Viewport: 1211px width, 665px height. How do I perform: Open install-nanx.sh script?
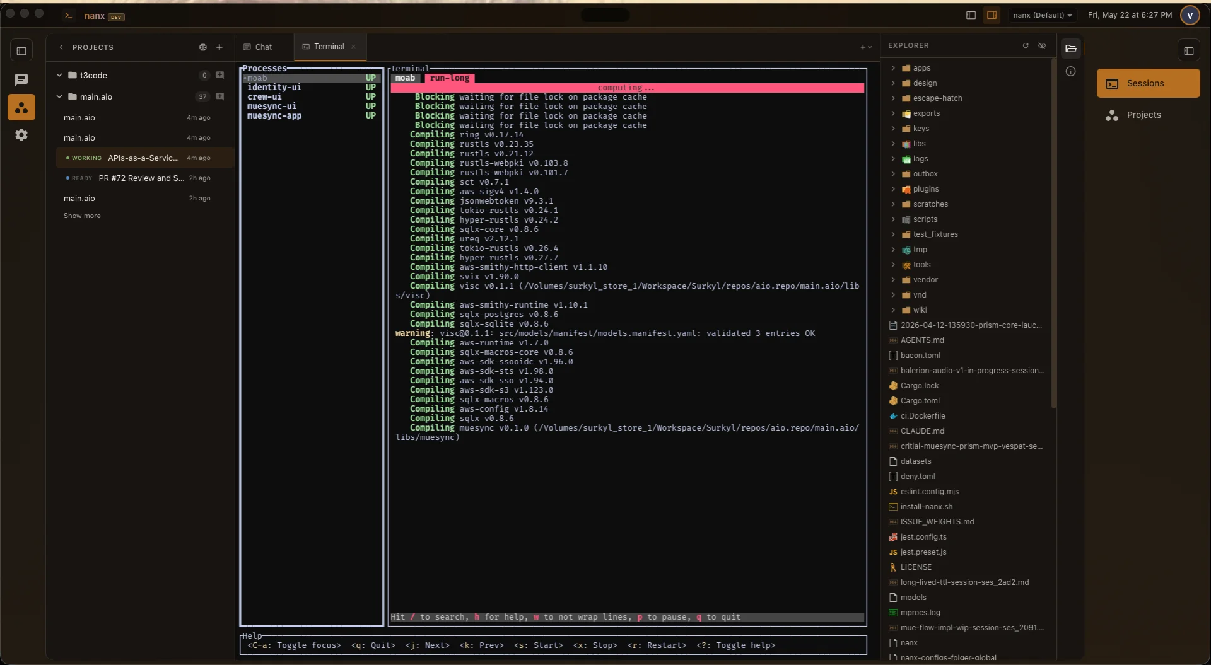927,507
